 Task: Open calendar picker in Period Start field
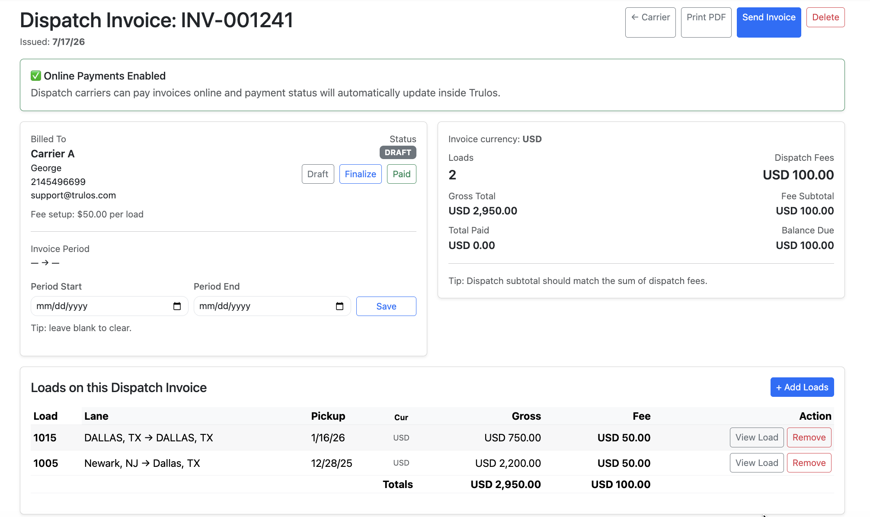click(177, 306)
